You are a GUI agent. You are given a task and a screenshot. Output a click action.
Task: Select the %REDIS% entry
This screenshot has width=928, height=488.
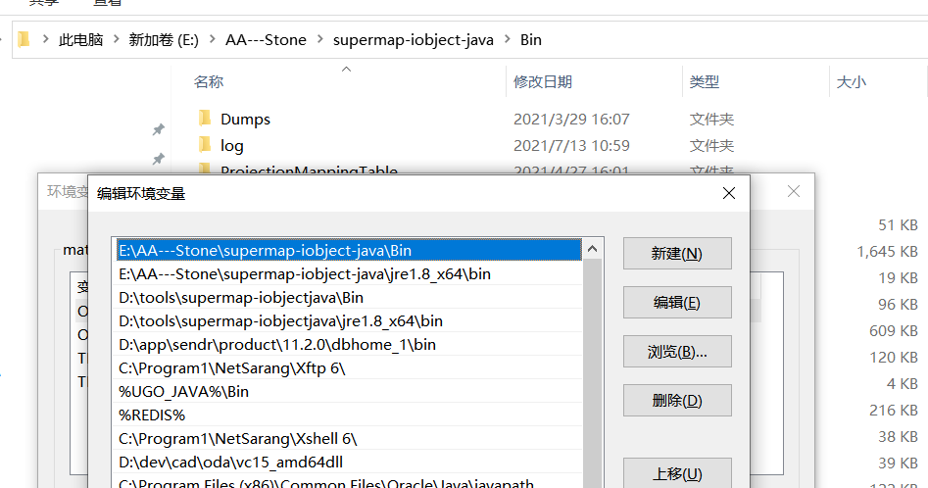tap(348, 415)
